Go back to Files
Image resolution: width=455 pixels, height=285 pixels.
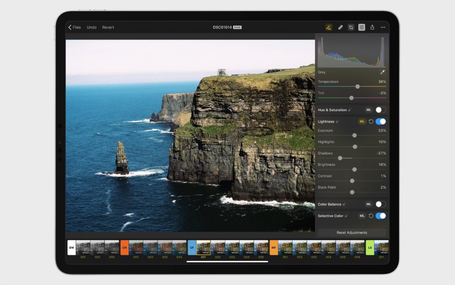[74, 27]
